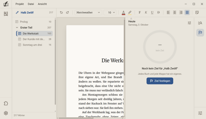The image size is (206, 119).
Task: Align text left
Action: (168, 12)
